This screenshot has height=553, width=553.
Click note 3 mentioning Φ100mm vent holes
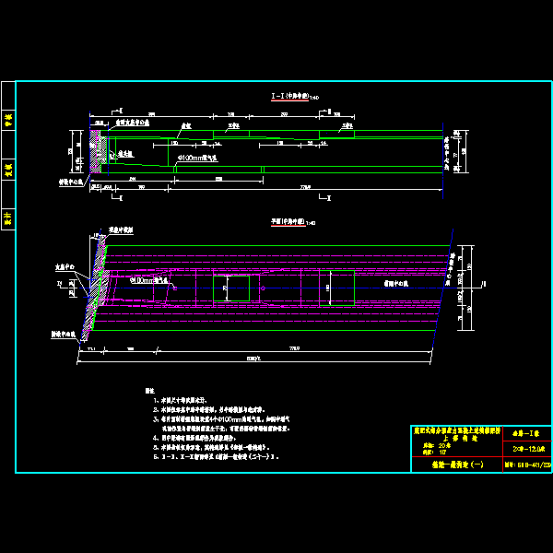(221, 424)
